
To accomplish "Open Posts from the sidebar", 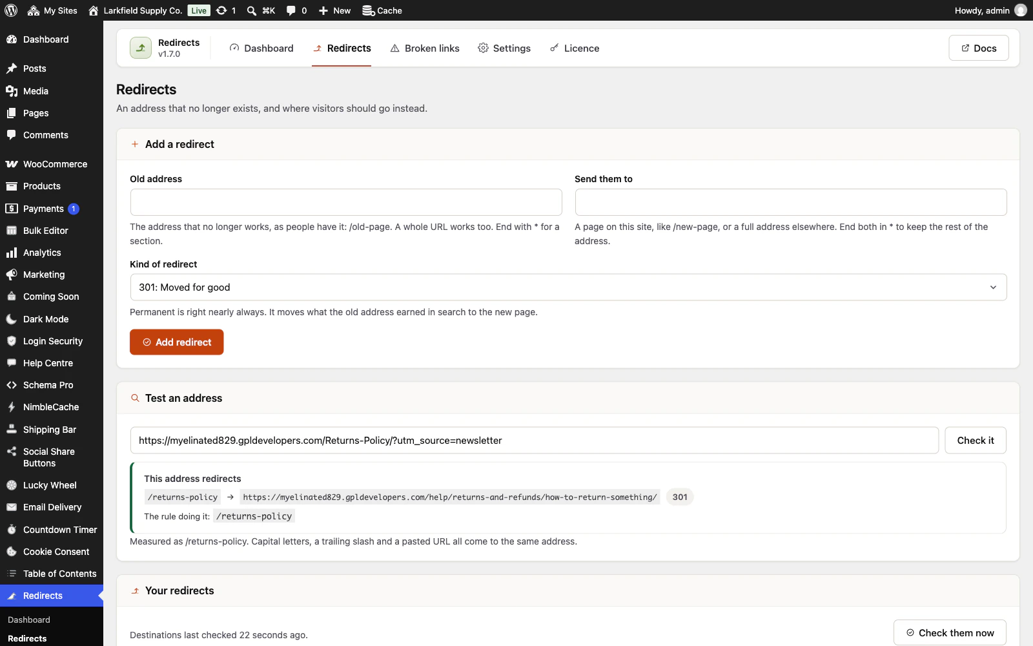I will pyautogui.click(x=52, y=68).
